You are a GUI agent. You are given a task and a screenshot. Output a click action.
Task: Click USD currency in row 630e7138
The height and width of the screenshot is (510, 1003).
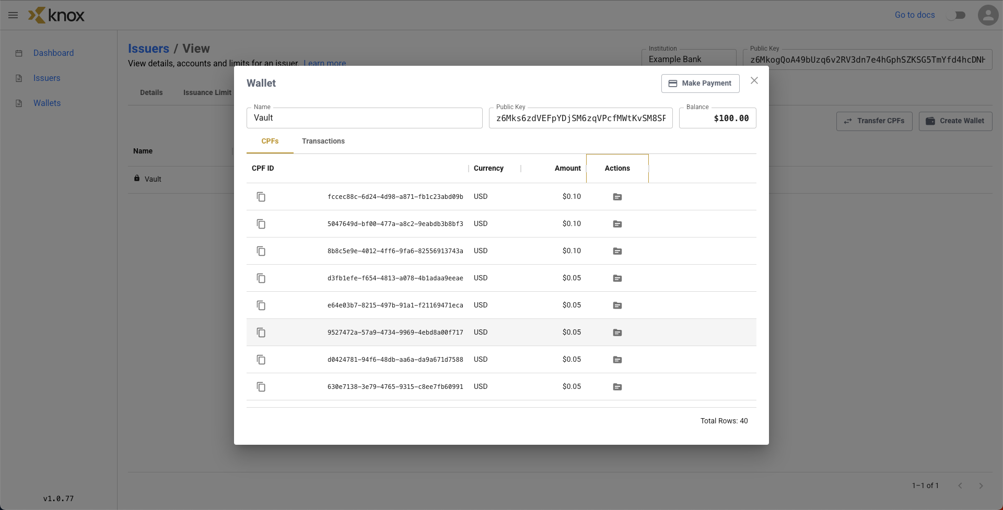click(481, 387)
